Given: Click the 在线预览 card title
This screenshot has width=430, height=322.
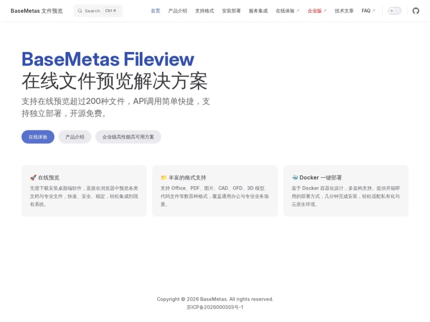Looking at the screenshot, I should click(x=48, y=178).
